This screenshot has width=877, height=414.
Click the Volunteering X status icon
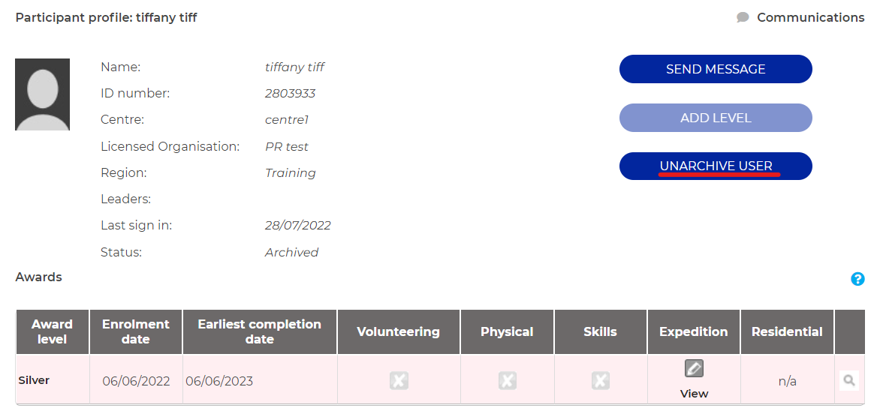[x=399, y=381]
